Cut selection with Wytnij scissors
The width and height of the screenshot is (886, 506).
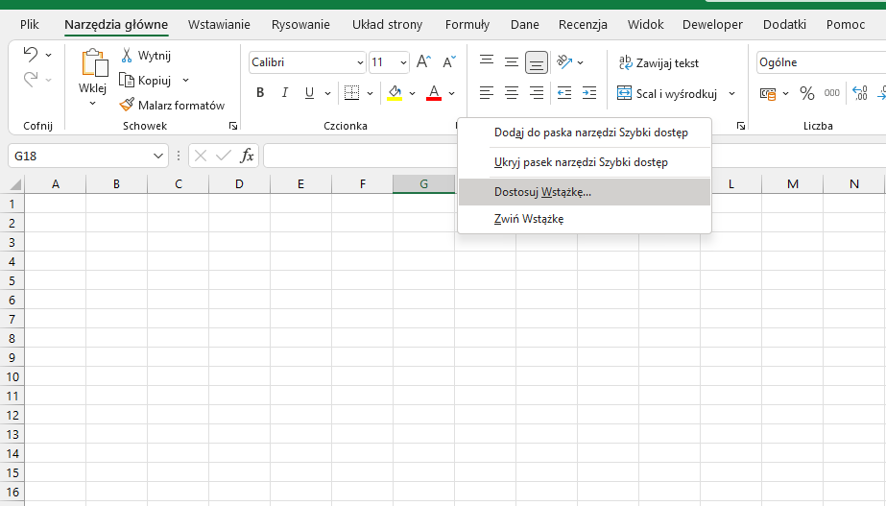click(x=146, y=56)
